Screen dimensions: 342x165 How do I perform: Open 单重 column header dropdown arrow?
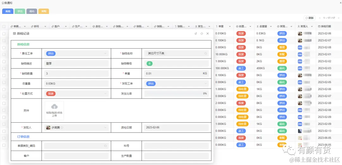tap(230, 27)
